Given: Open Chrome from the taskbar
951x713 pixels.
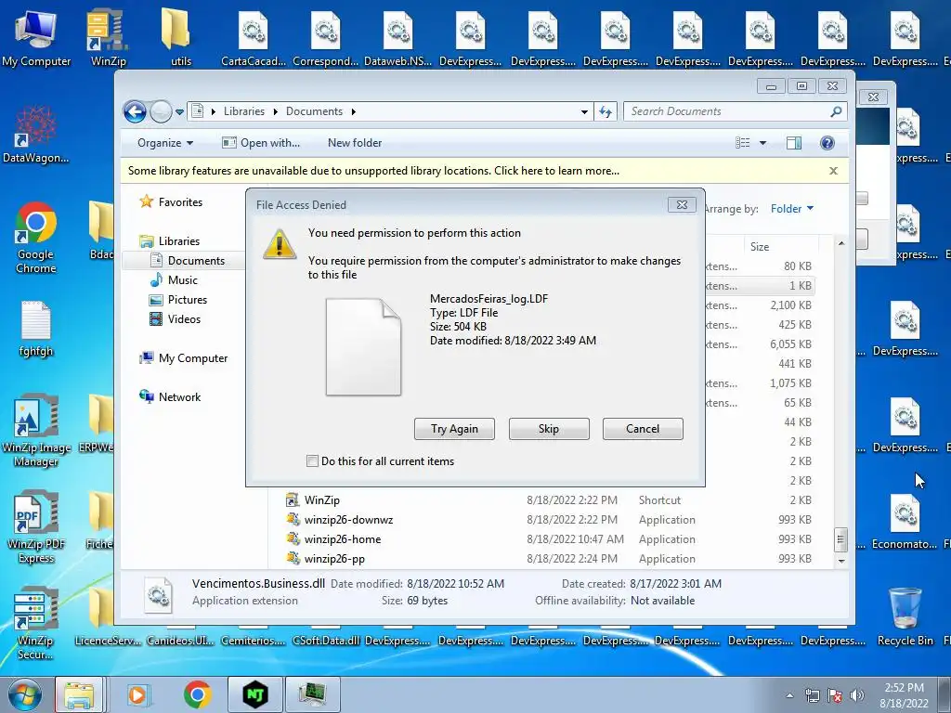Looking at the screenshot, I should tap(197, 694).
